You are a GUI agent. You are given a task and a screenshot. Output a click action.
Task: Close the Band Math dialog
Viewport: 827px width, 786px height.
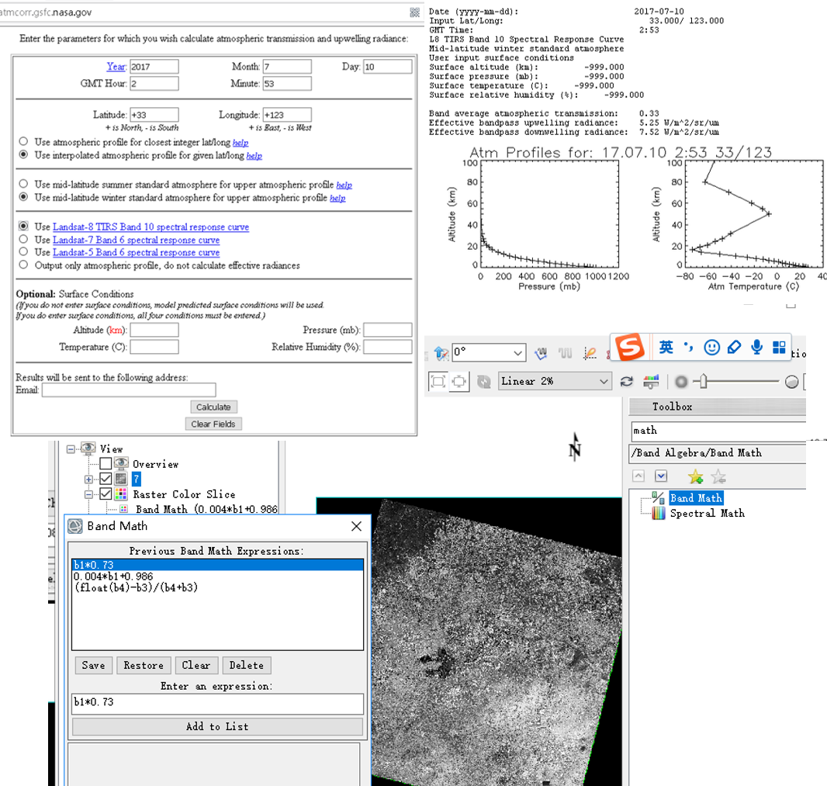pyautogui.click(x=357, y=526)
